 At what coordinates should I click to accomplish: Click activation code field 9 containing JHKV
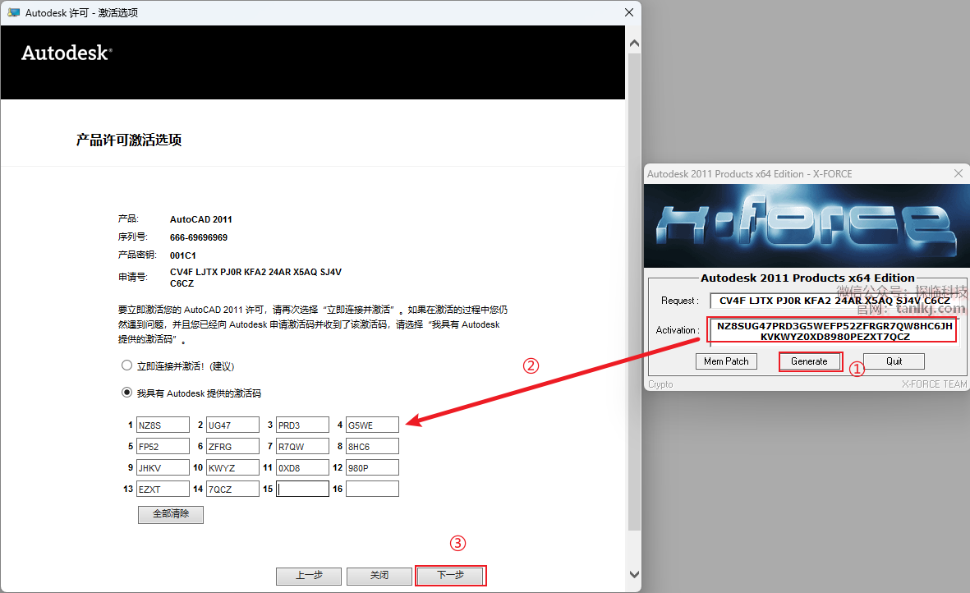pyautogui.click(x=163, y=467)
